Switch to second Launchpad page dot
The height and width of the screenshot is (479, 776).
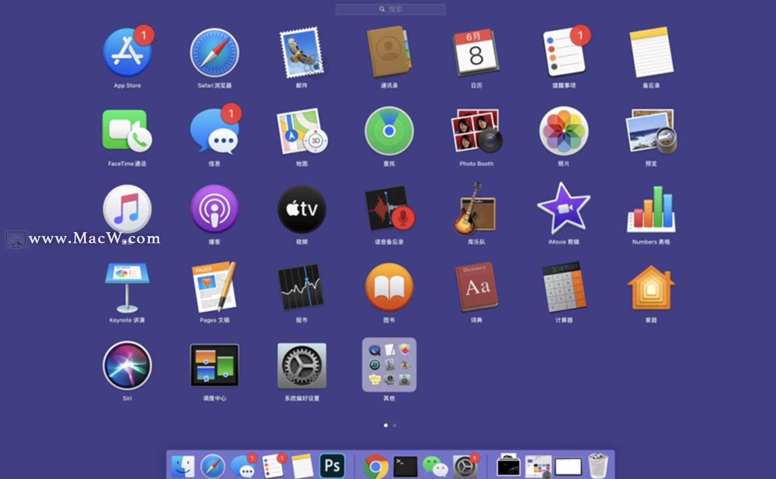click(395, 425)
